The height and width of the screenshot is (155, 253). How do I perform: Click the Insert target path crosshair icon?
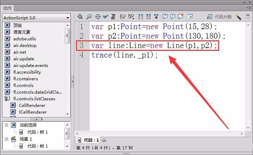tap(98, 16)
